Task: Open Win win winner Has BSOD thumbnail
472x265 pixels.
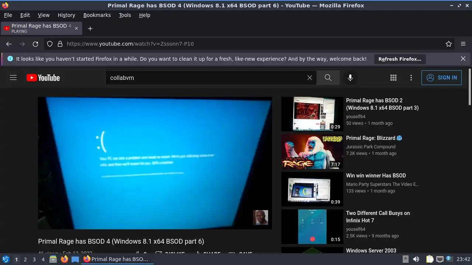Action: coord(312,189)
